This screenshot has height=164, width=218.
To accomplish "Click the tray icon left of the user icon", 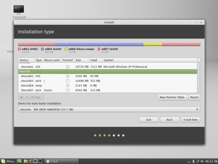I will click(189, 161).
